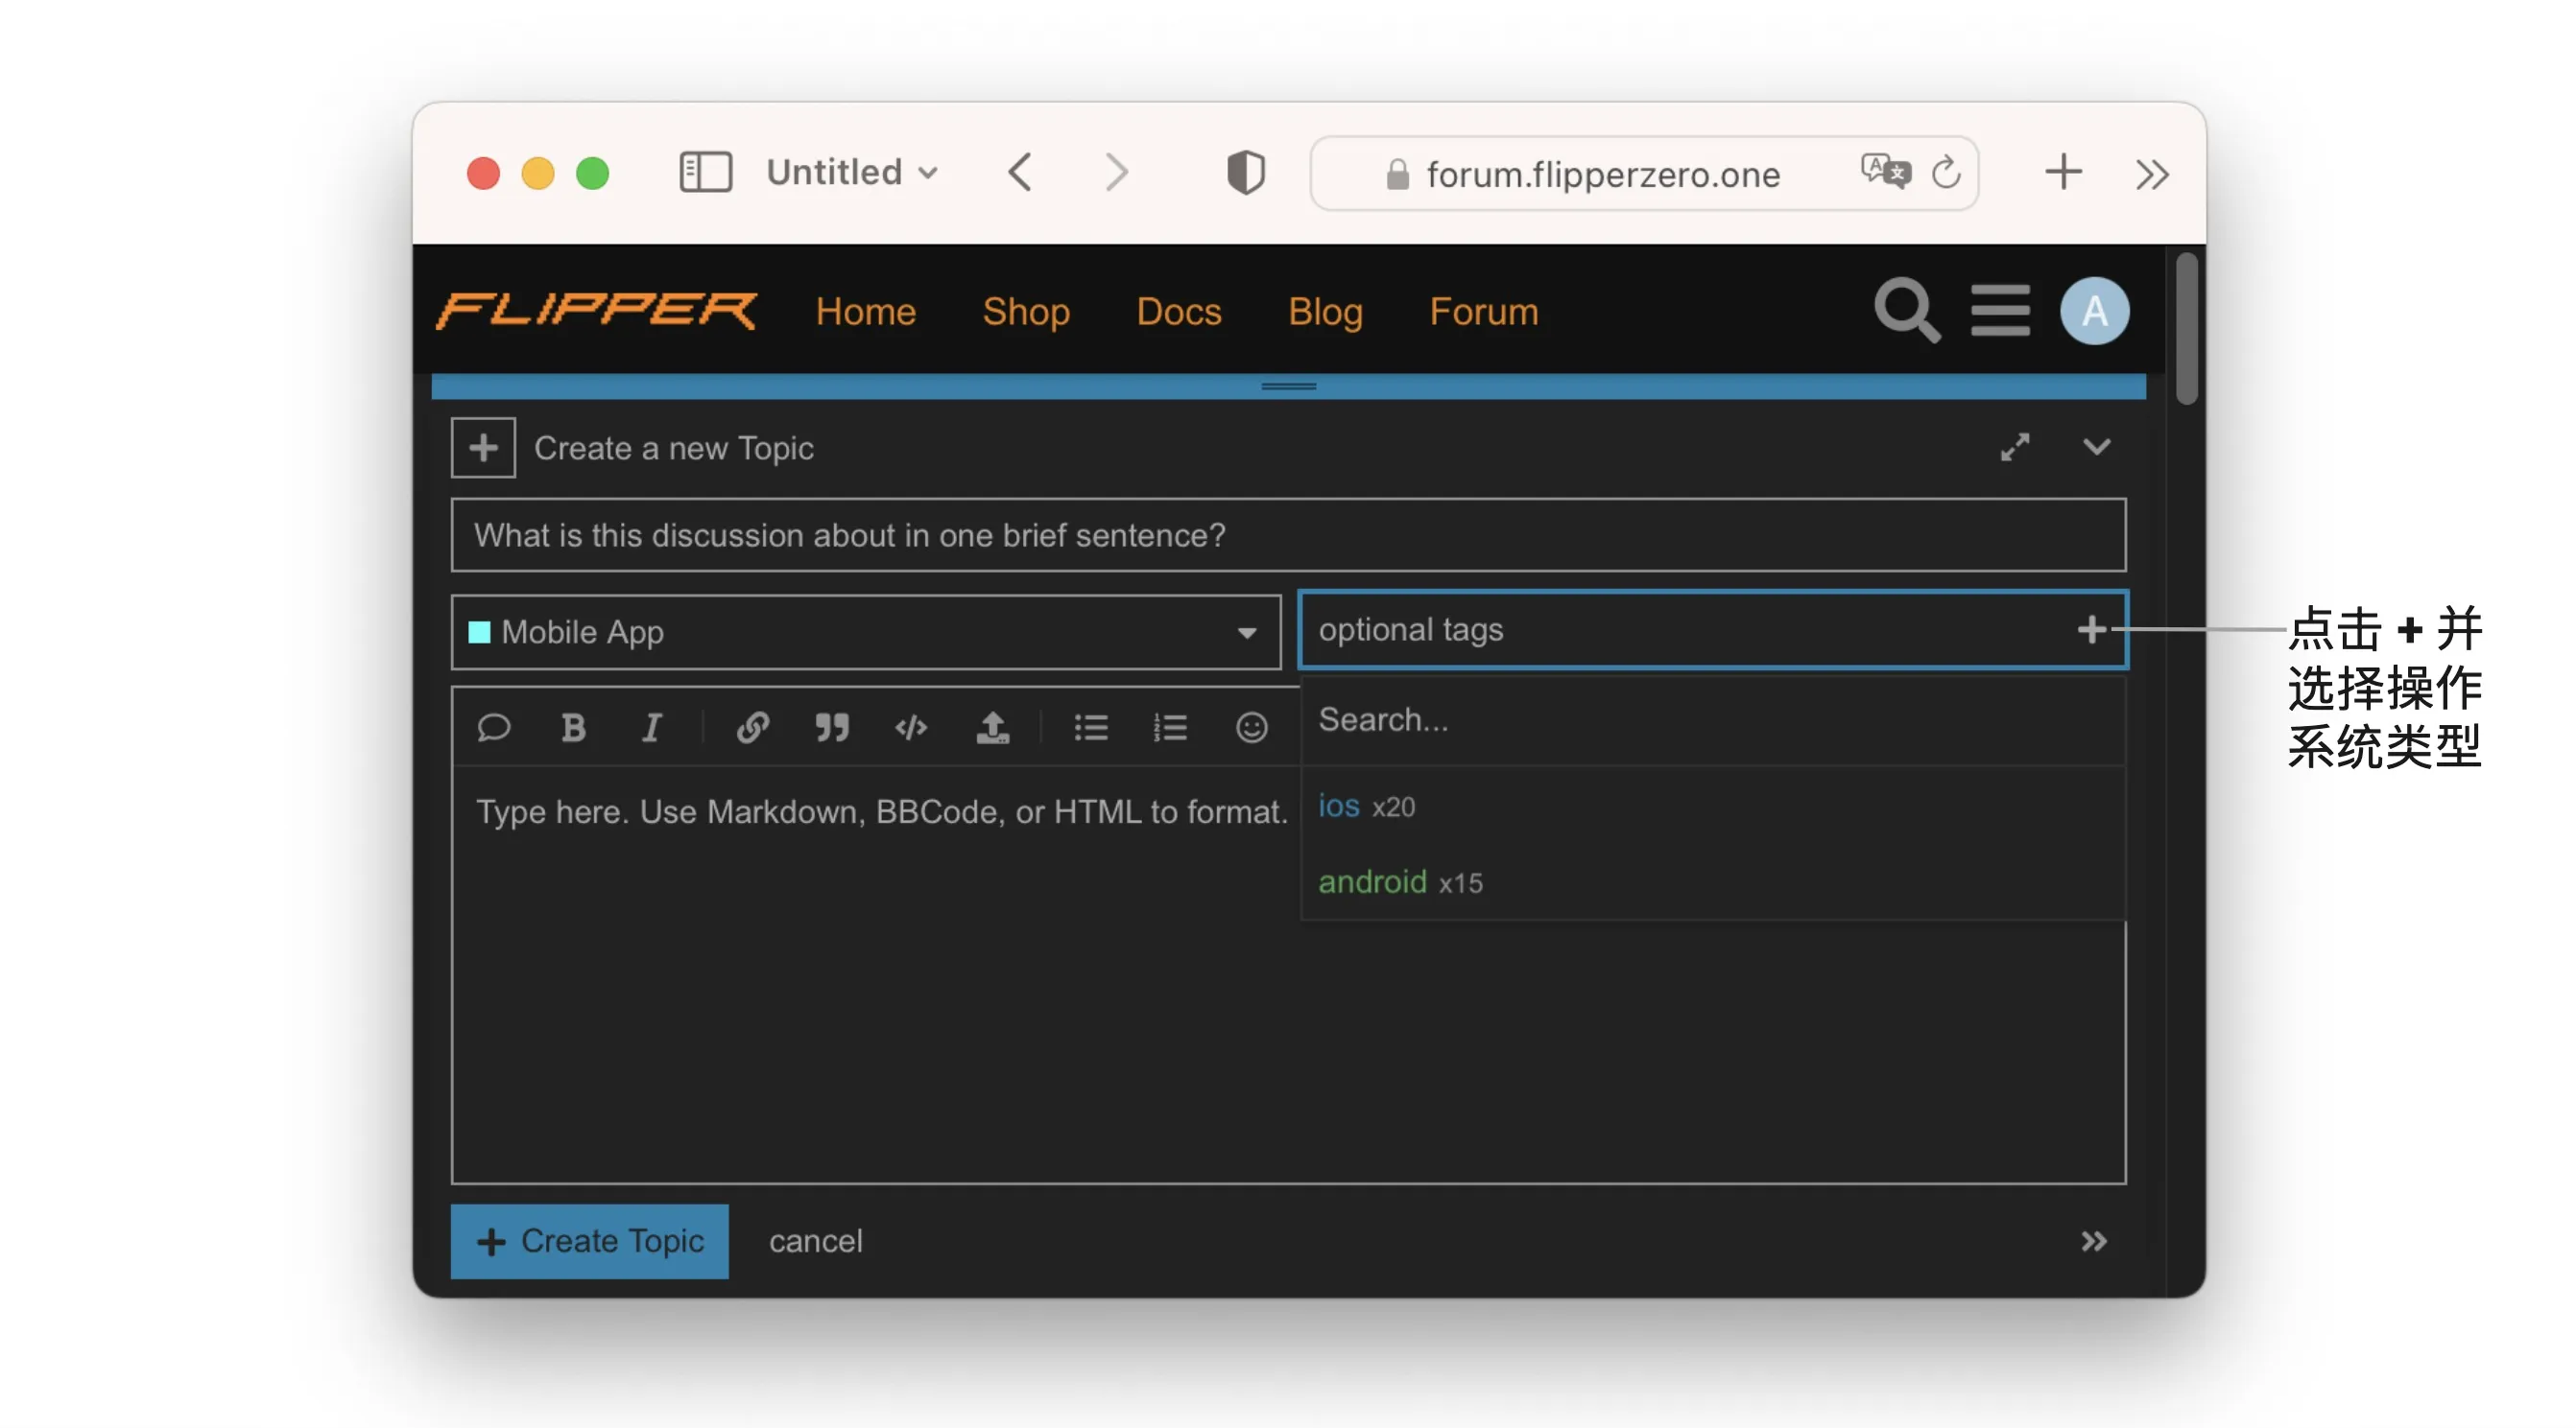Click the upload file icon
The height and width of the screenshot is (1428, 2576).
click(992, 728)
